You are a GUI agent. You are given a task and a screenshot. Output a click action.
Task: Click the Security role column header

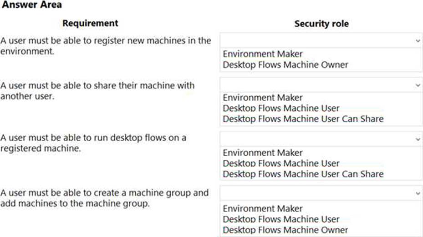tap(321, 24)
